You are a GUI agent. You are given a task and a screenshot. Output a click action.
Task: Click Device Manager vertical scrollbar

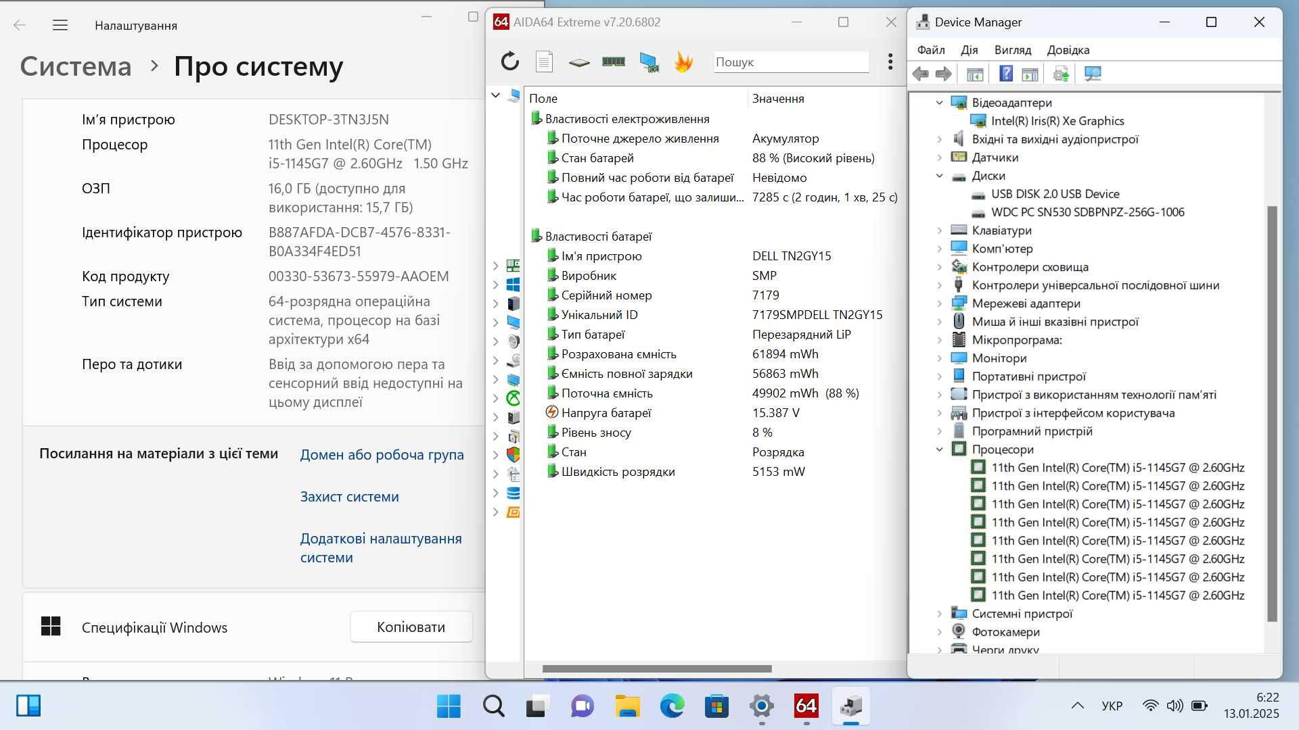pyautogui.click(x=1272, y=413)
